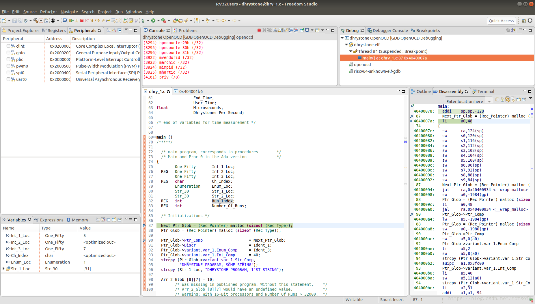Expand the Str_1_Loc variable entry
Screen dimensions: 535x304
(x=3, y=268)
